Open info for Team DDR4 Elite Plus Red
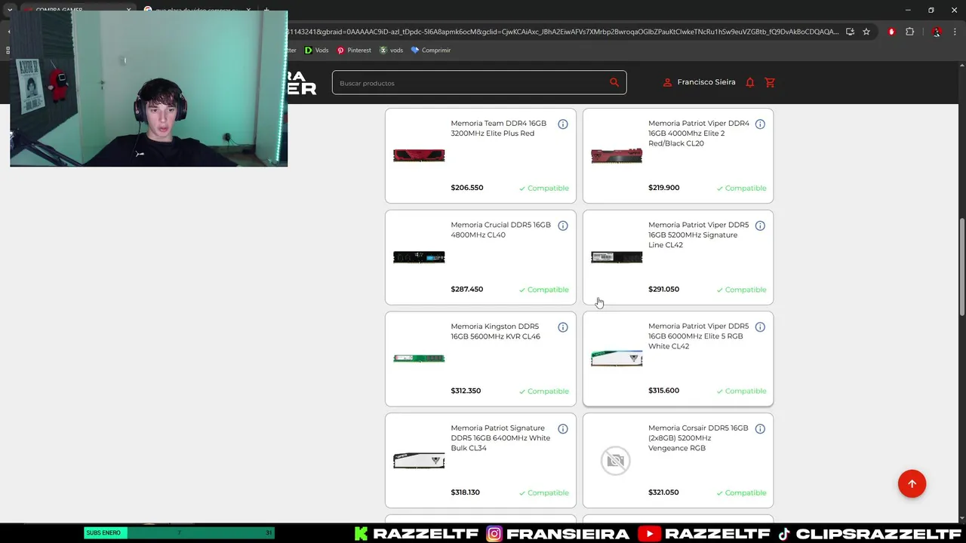Image resolution: width=966 pixels, height=543 pixels. (x=563, y=124)
